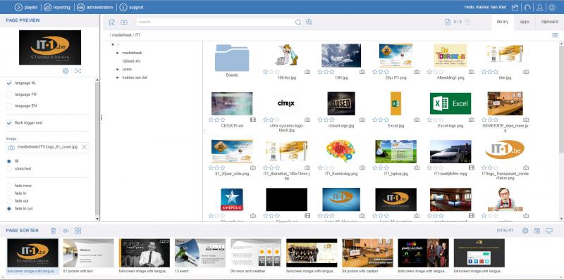Click the advanced search zoom icon
This screenshot has width=564, height=280.
(309, 23)
